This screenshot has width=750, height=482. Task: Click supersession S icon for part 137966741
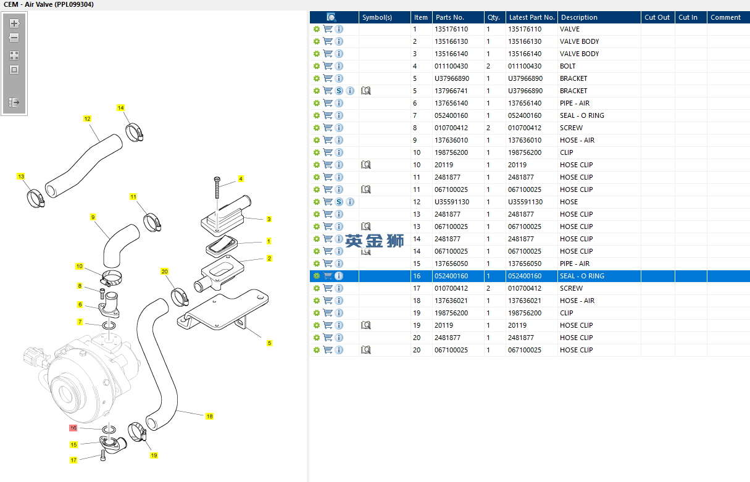[339, 91]
